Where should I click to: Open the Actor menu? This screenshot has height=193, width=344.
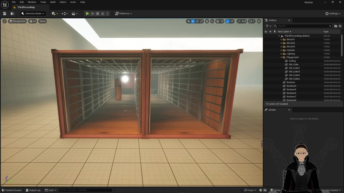tap(73, 2)
